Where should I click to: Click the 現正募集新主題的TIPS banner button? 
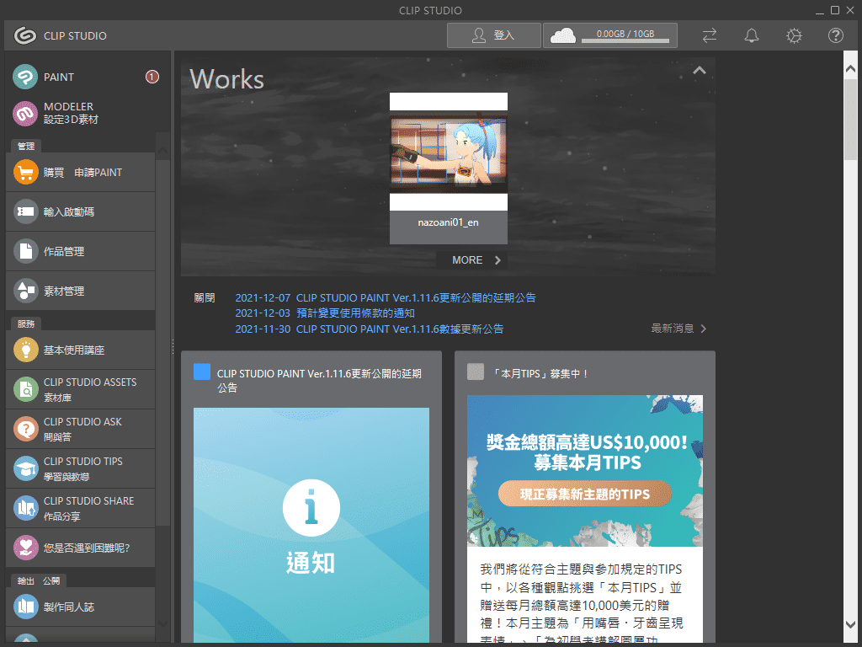click(584, 494)
